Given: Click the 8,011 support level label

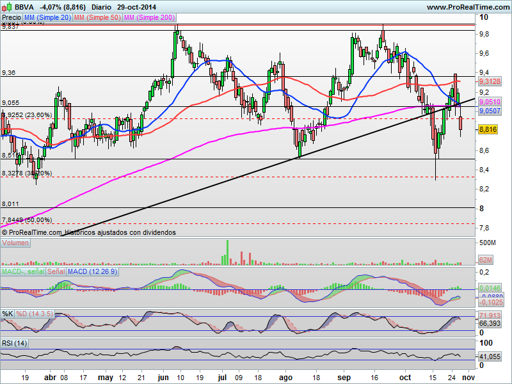Looking at the screenshot, I should 10,204.
